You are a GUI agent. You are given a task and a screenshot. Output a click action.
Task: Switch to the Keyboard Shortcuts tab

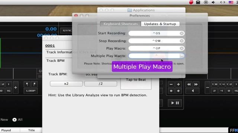pos(120,24)
